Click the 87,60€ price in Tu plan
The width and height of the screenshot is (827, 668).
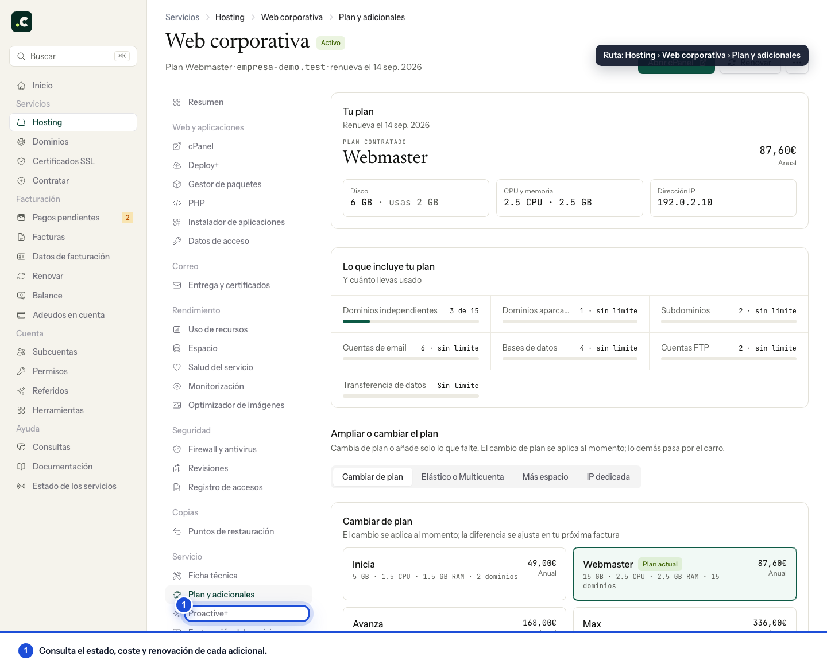pos(778,150)
